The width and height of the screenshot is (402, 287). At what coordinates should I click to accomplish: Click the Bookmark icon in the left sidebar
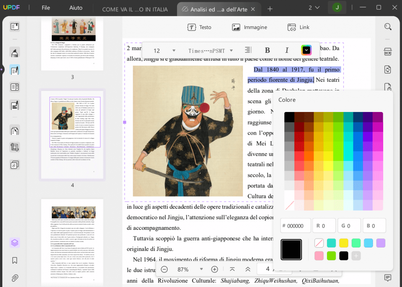point(15,260)
